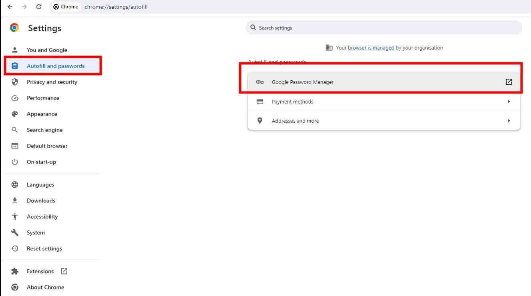Expand Payment methods with its arrow
The width and height of the screenshot is (531, 296).
tap(509, 101)
